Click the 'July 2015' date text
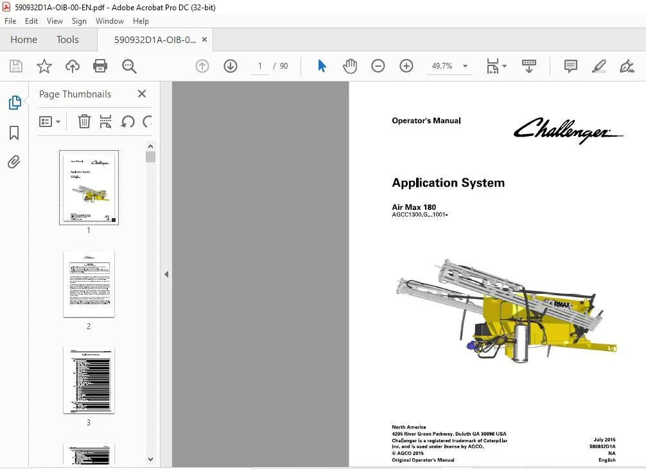This screenshot has width=646, height=469. click(x=604, y=439)
